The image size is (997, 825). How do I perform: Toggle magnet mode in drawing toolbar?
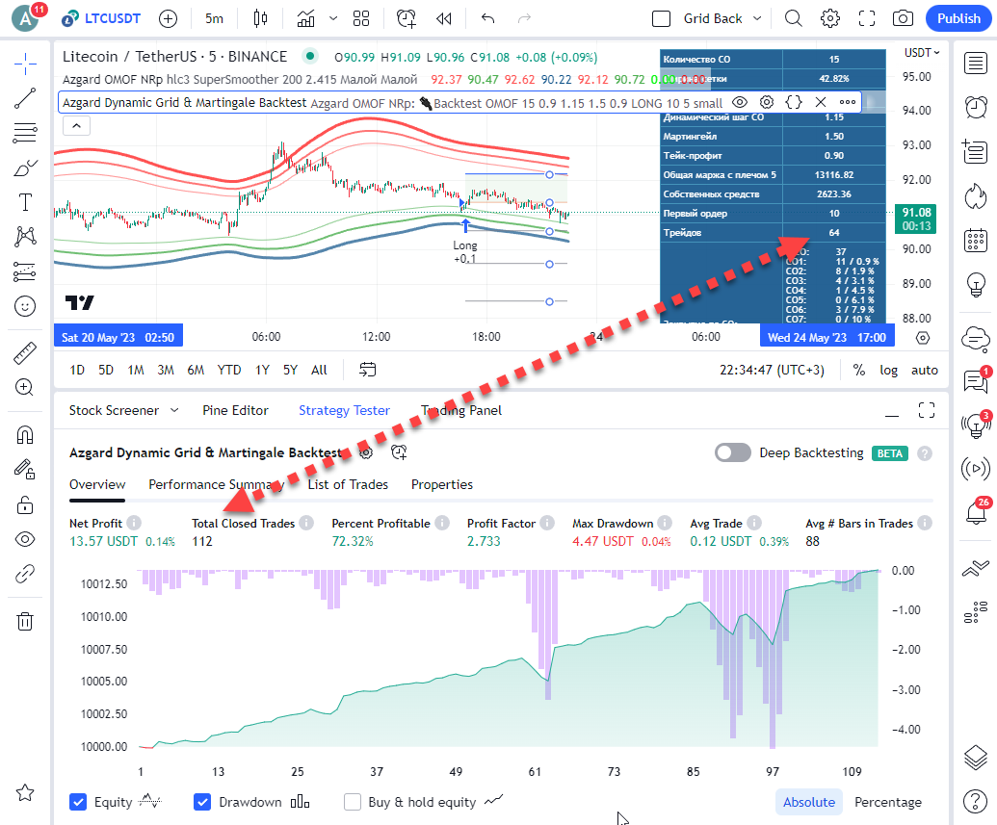click(25, 435)
